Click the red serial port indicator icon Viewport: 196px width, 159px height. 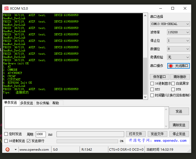coord(171,66)
